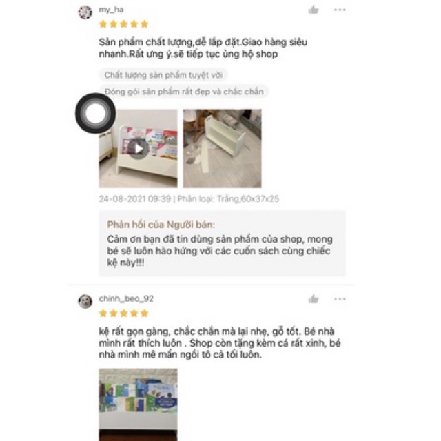The image size is (441, 441).
Task: Open more options for chinh_beo_92's review
Action: (340, 298)
